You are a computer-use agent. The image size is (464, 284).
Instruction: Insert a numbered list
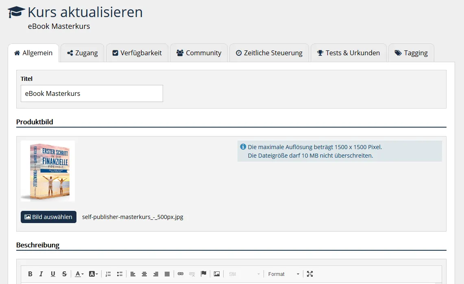108,274
